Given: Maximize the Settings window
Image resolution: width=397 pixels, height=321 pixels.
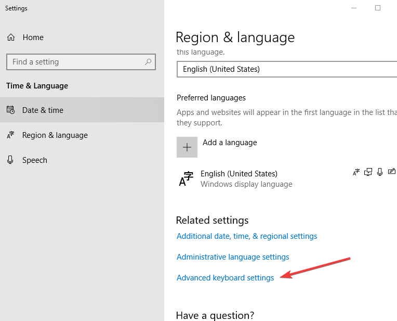Looking at the screenshot, I should pos(378,8).
